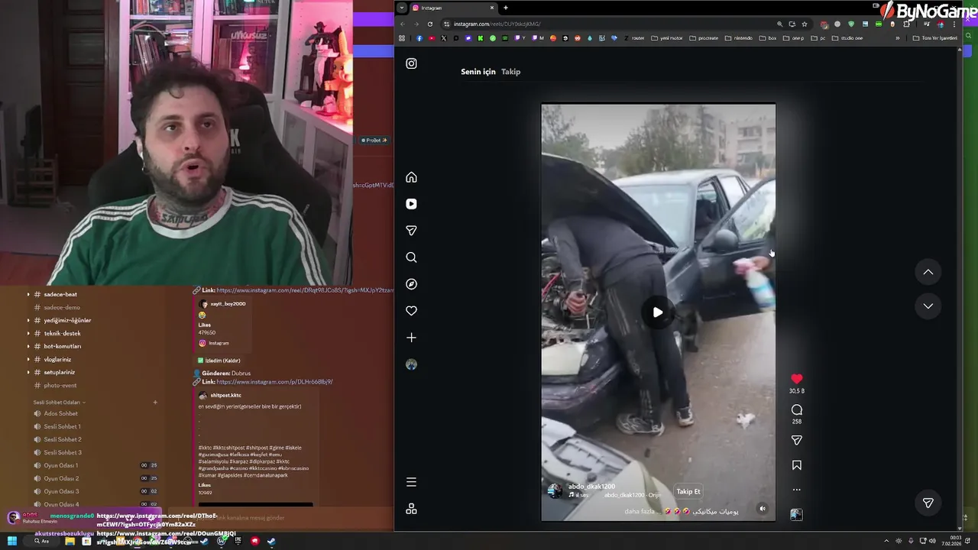The width and height of the screenshot is (978, 550).
Task: Expand the sadece-beat channel arrow
Action: [x=28, y=294]
